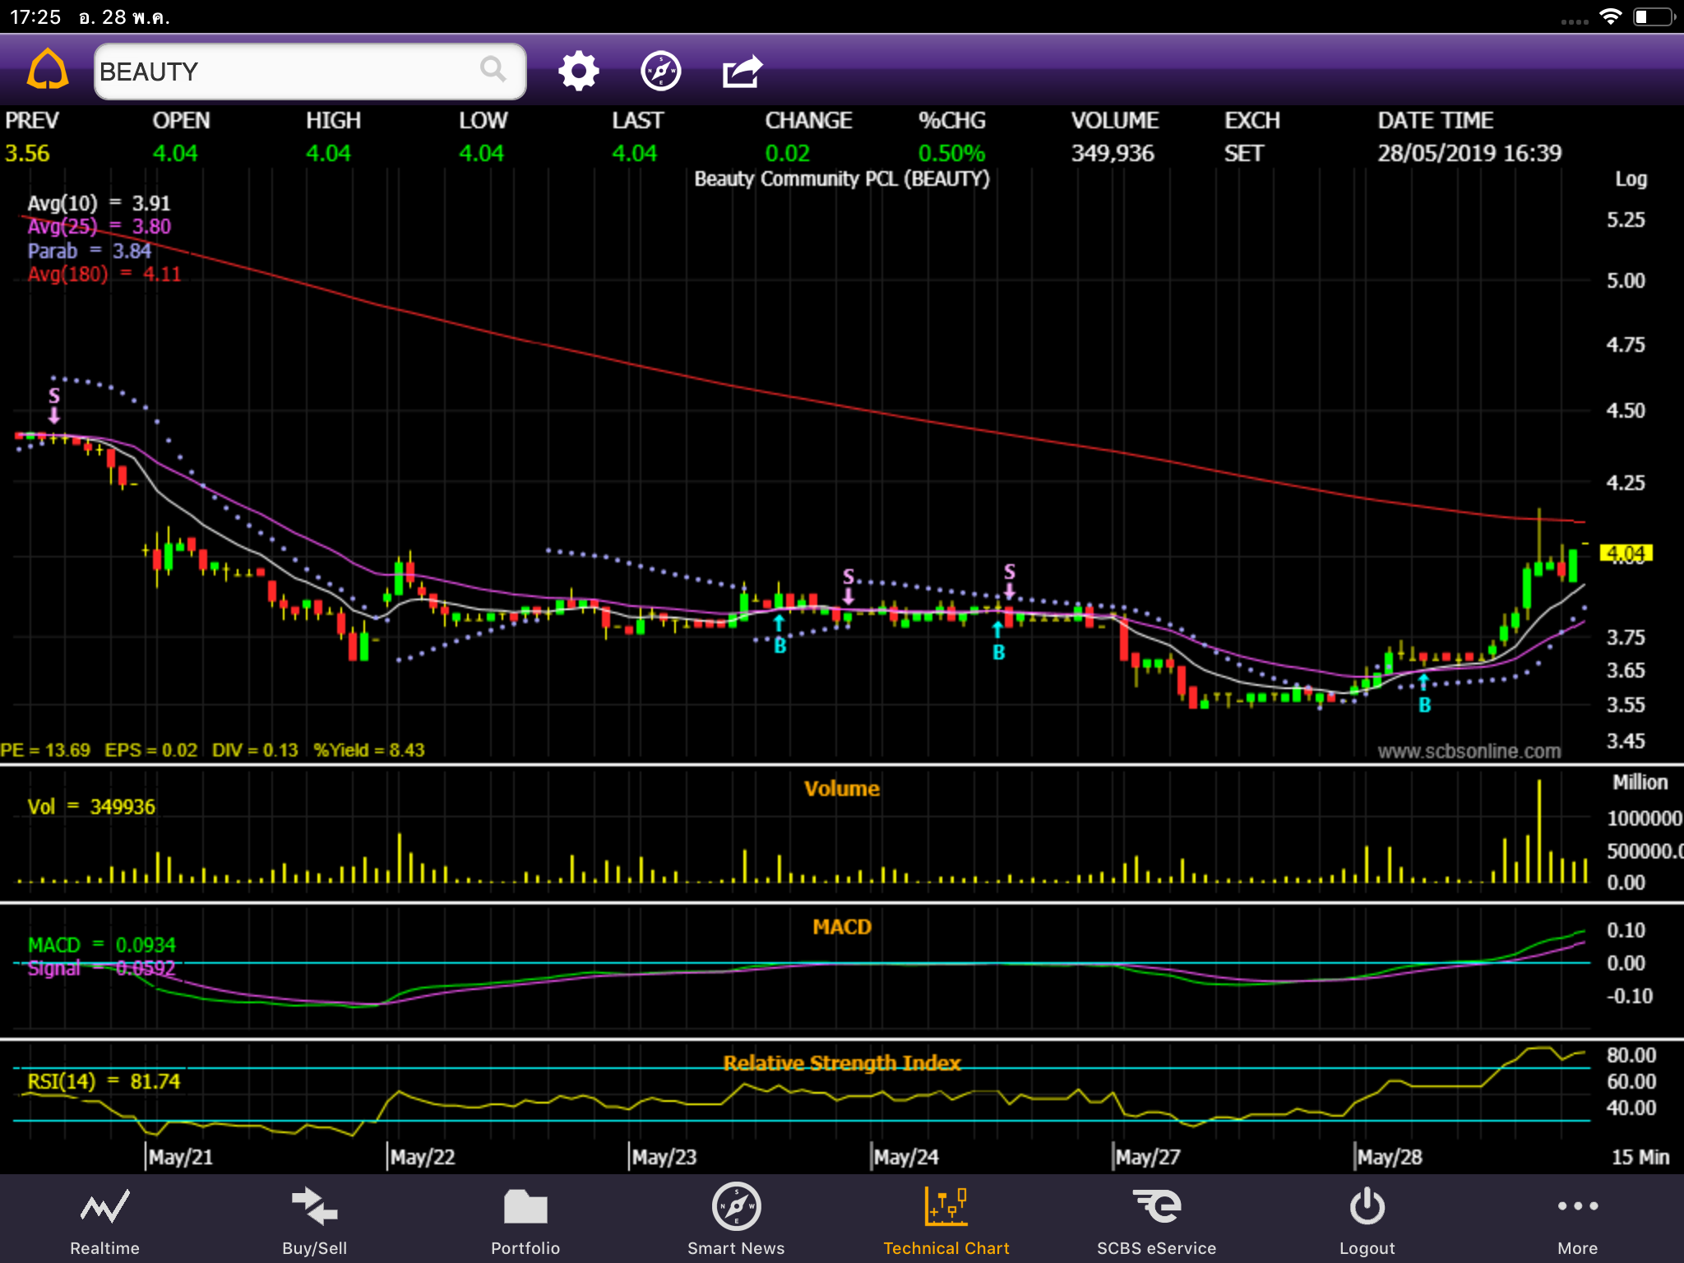
Task: Tap the yellow 4.04 price marker
Action: coord(1626,553)
